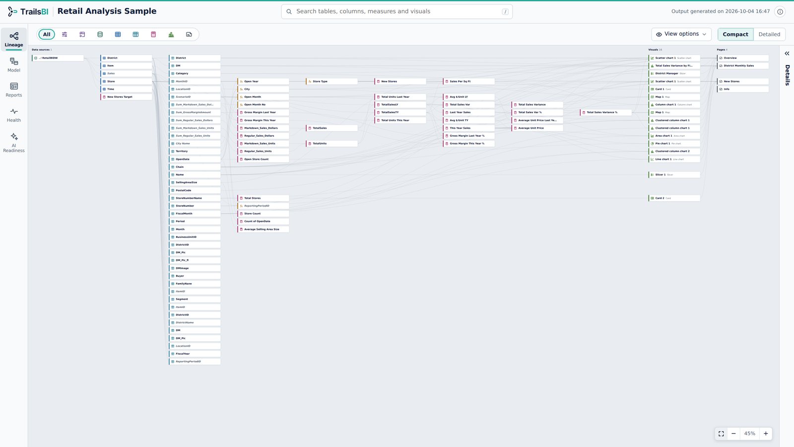Filter lineage by visuals green bar chart icon
The image size is (794, 447).
point(171,34)
